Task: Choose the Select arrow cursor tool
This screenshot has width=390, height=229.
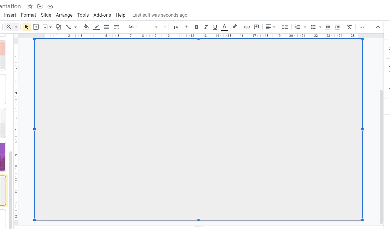Action: pos(27,27)
